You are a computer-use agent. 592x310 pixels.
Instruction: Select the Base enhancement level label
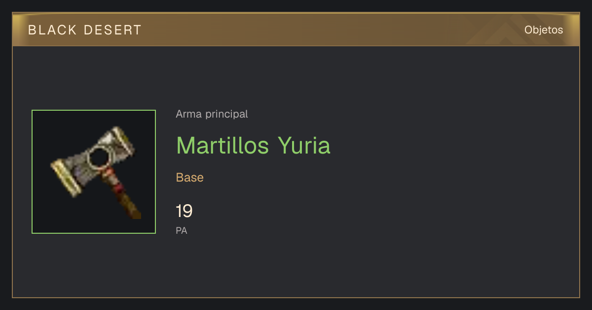point(190,178)
